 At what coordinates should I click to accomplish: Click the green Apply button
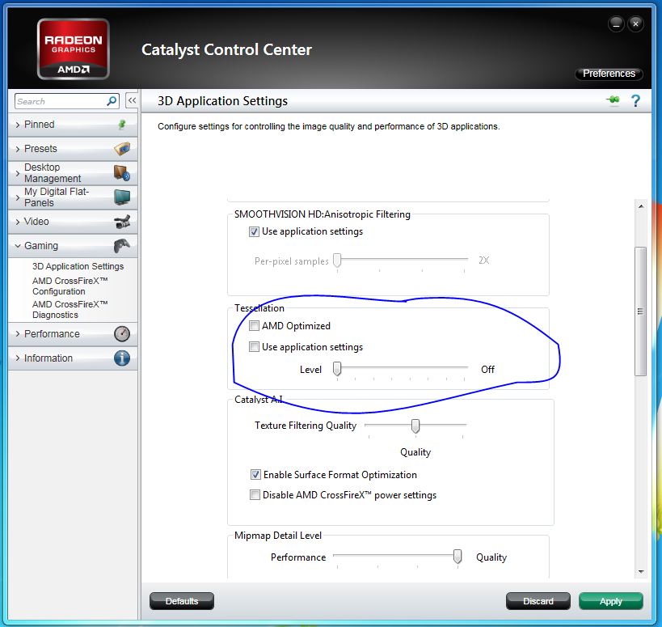click(x=611, y=601)
